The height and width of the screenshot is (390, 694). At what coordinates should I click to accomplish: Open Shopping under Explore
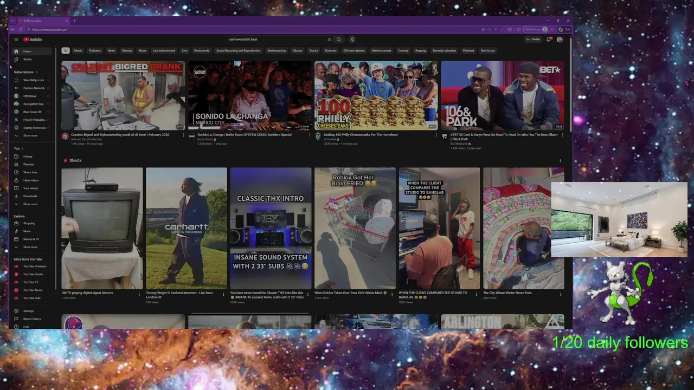click(33, 223)
